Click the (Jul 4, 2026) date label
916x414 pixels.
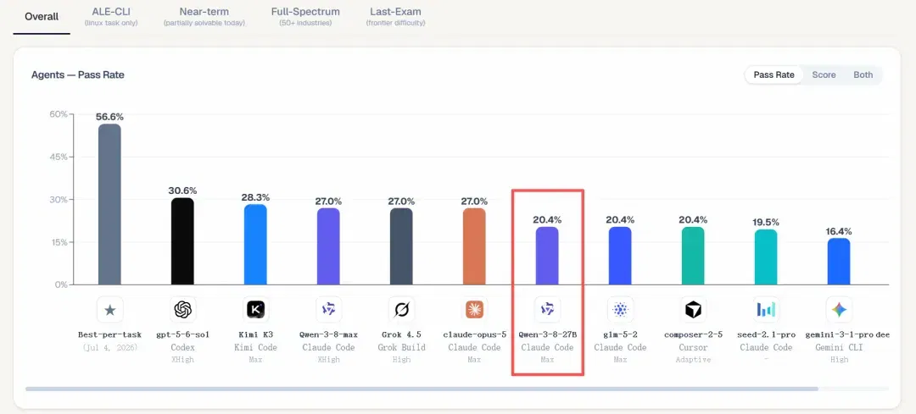[x=109, y=347]
